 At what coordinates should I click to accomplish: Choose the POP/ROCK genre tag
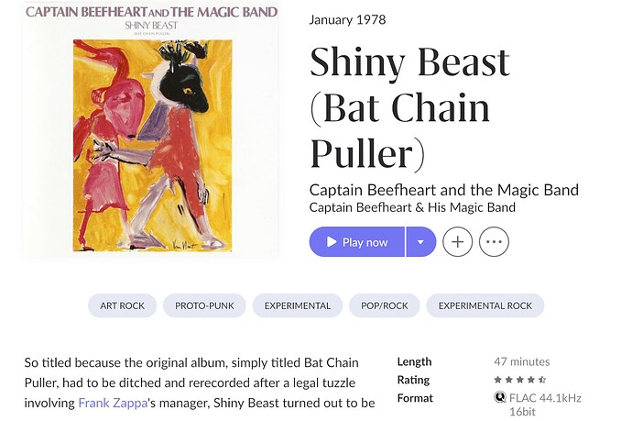click(385, 305)
